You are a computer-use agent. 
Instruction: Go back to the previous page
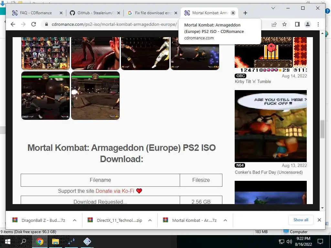coord(13,24)
